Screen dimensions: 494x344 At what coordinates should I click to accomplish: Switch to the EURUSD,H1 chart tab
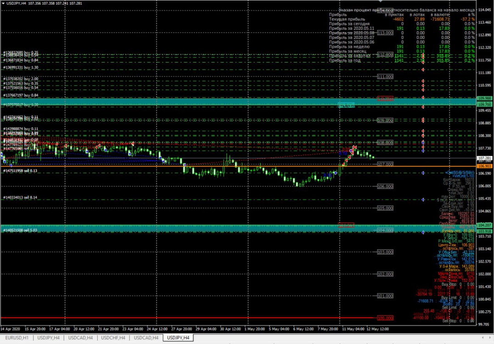17,338
